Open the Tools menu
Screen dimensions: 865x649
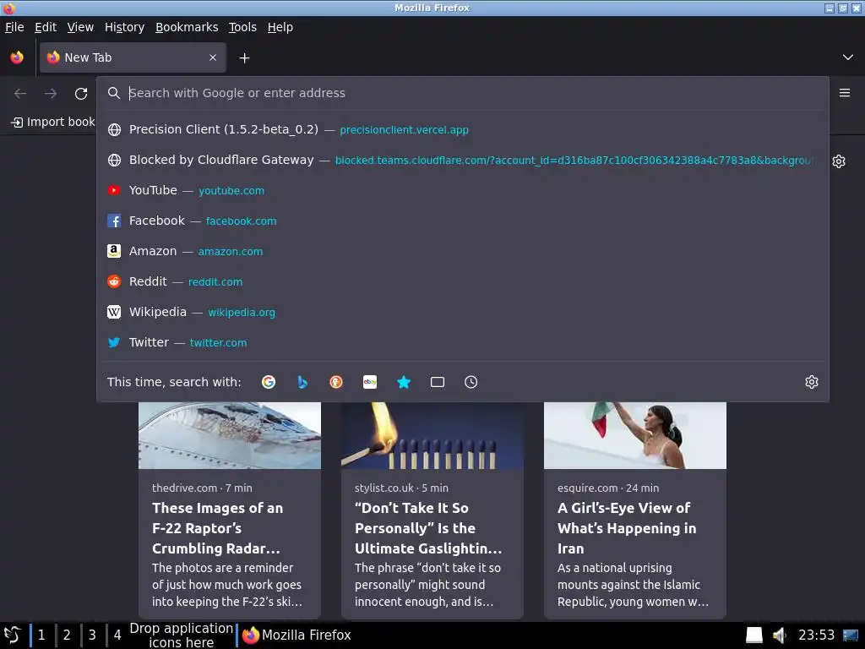coord(242,27)
